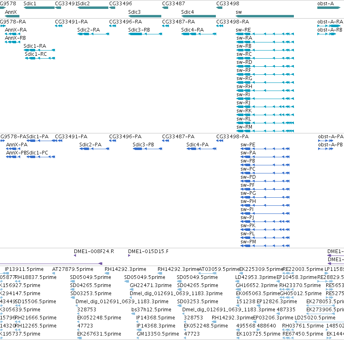Select transcript AnnX-RA
The height and width of the screenshot is (340, 344).
[x=16, y=30]
